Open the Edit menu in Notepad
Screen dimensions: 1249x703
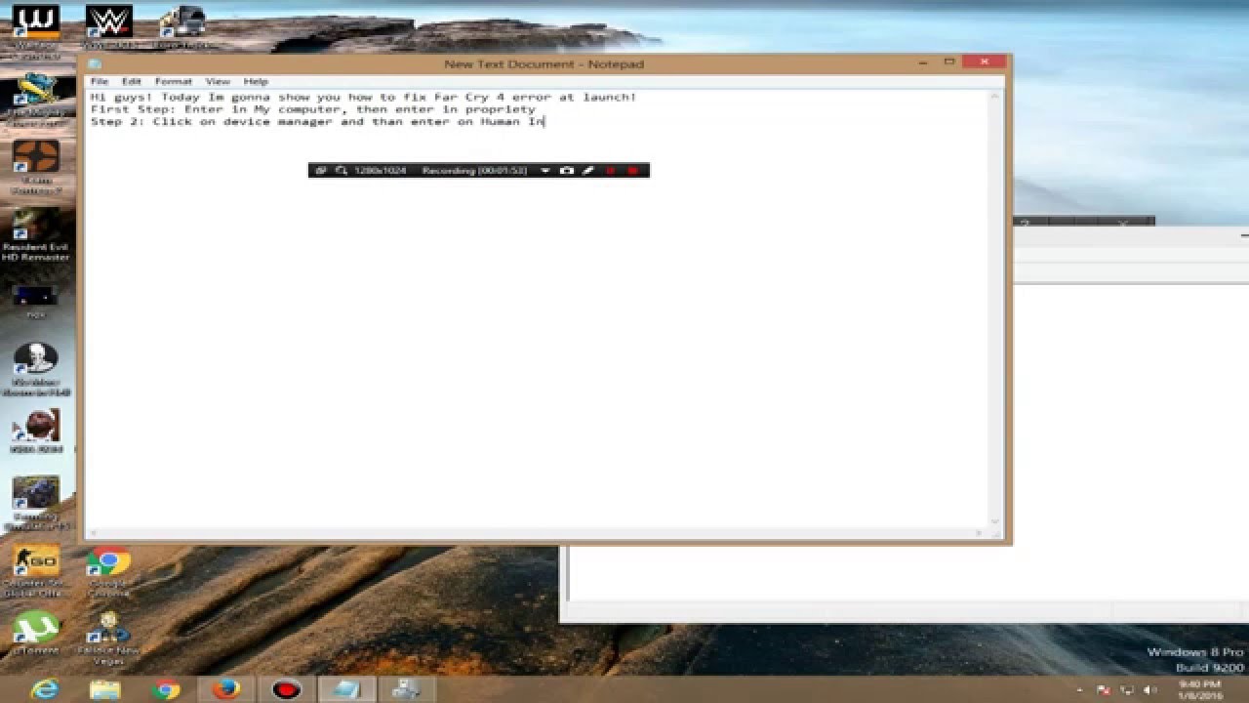click(131, 82)
